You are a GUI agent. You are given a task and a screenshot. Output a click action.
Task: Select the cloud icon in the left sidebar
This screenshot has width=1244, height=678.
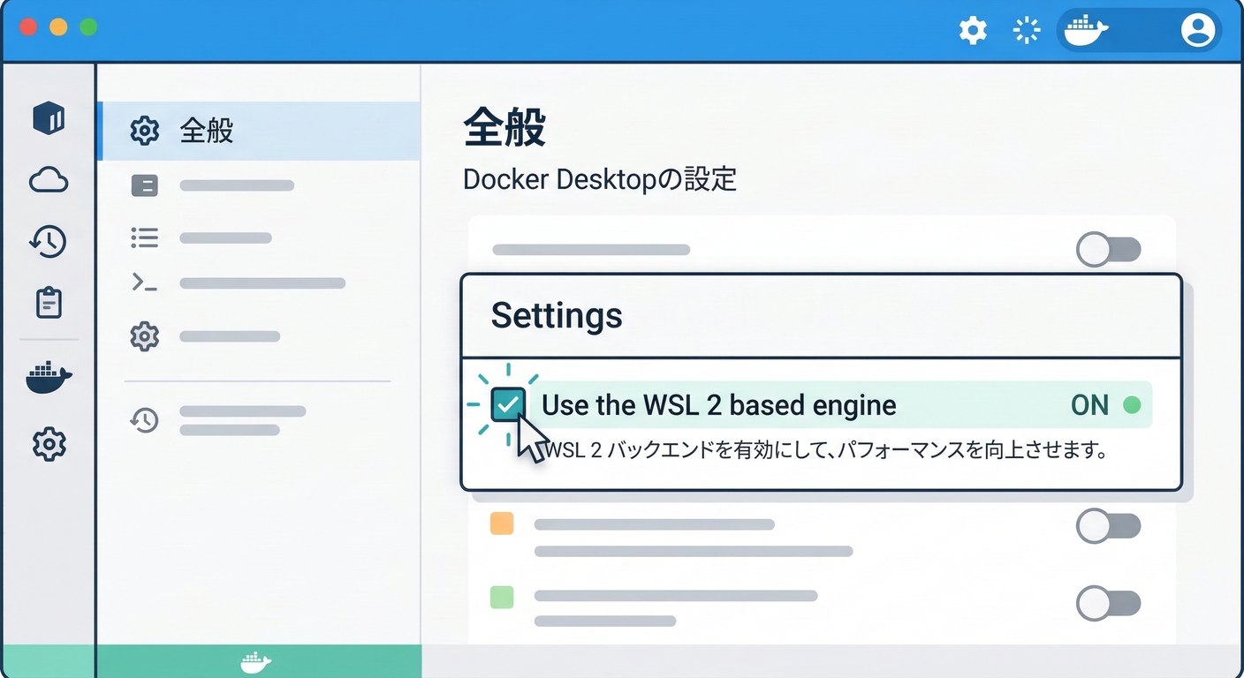tap(49, 179)
